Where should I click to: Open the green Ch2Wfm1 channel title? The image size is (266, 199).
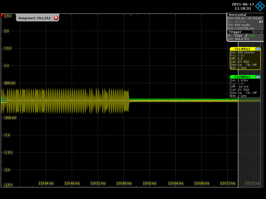[242, 77]
